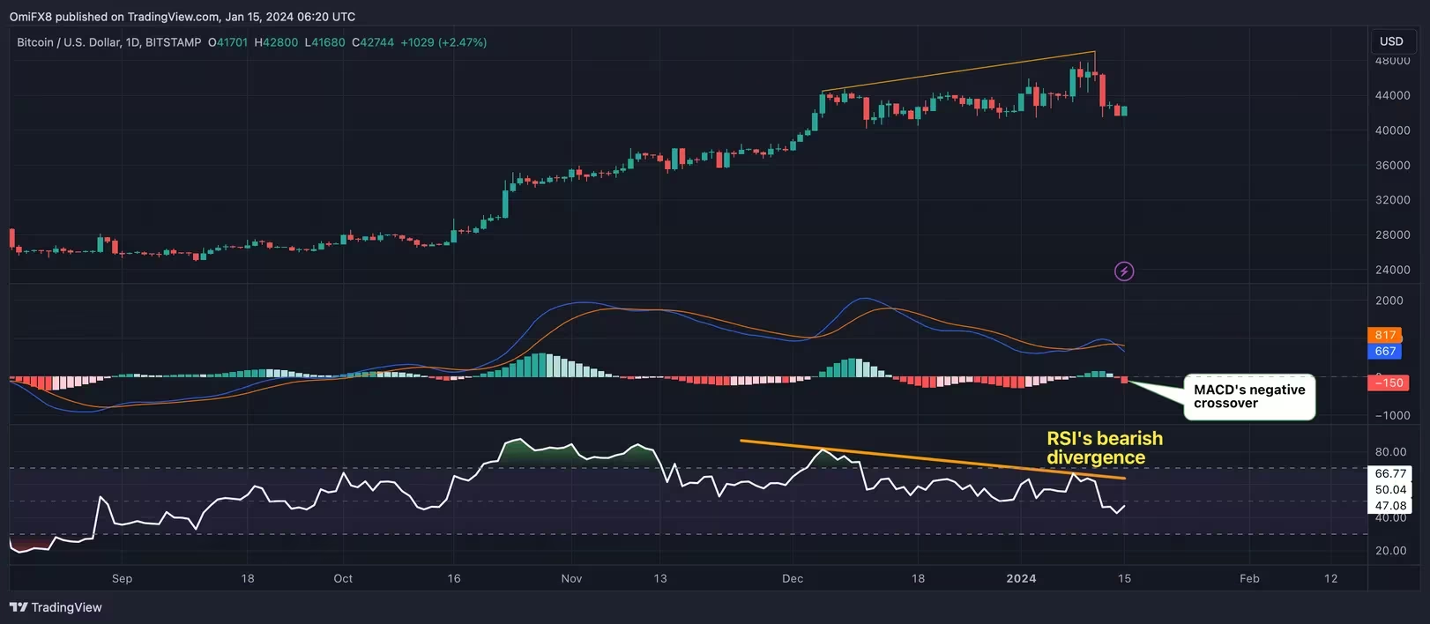The image size is (1430, 624).
Task: Click the RSI value label 66.77
Action: (1390, 473)
